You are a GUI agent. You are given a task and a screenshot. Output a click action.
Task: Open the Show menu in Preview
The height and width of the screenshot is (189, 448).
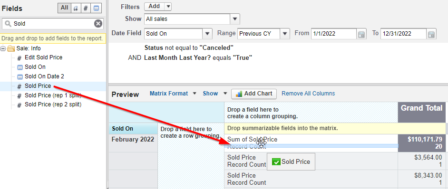click(x=215, y=94)
